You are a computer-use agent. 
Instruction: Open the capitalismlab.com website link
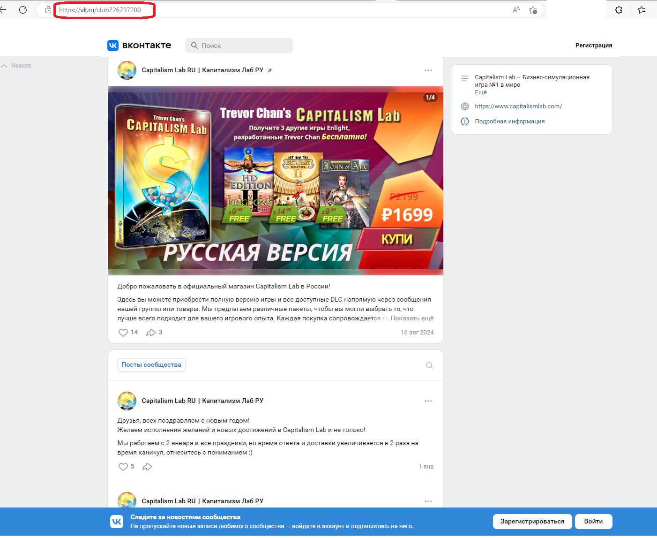518,106
